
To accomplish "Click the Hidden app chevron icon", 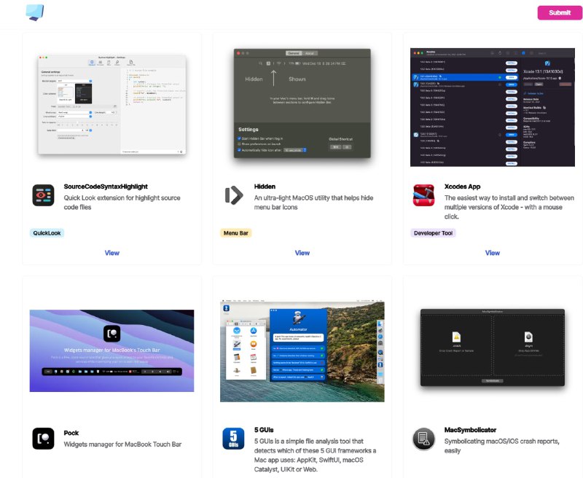I will click(234, 195).
